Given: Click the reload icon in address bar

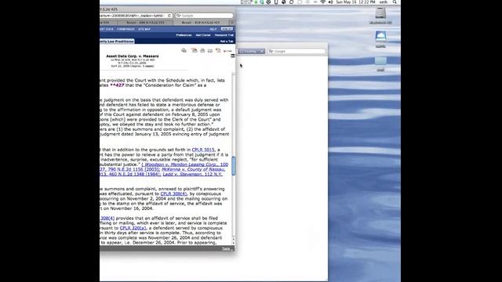Looking at the screenshot, I should [169, 16].
